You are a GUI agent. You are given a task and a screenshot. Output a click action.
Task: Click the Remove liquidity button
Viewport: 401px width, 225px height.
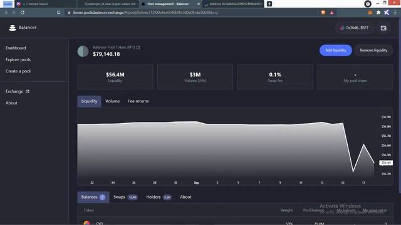click(x=373, y=50)
